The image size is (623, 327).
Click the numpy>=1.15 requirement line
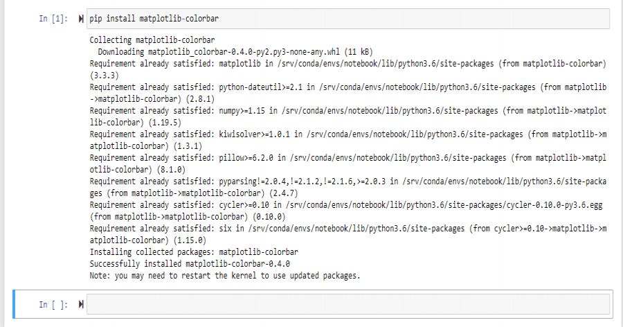(346, 111)
